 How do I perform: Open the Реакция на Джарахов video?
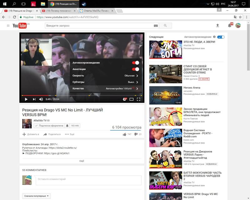click(166, 159)
